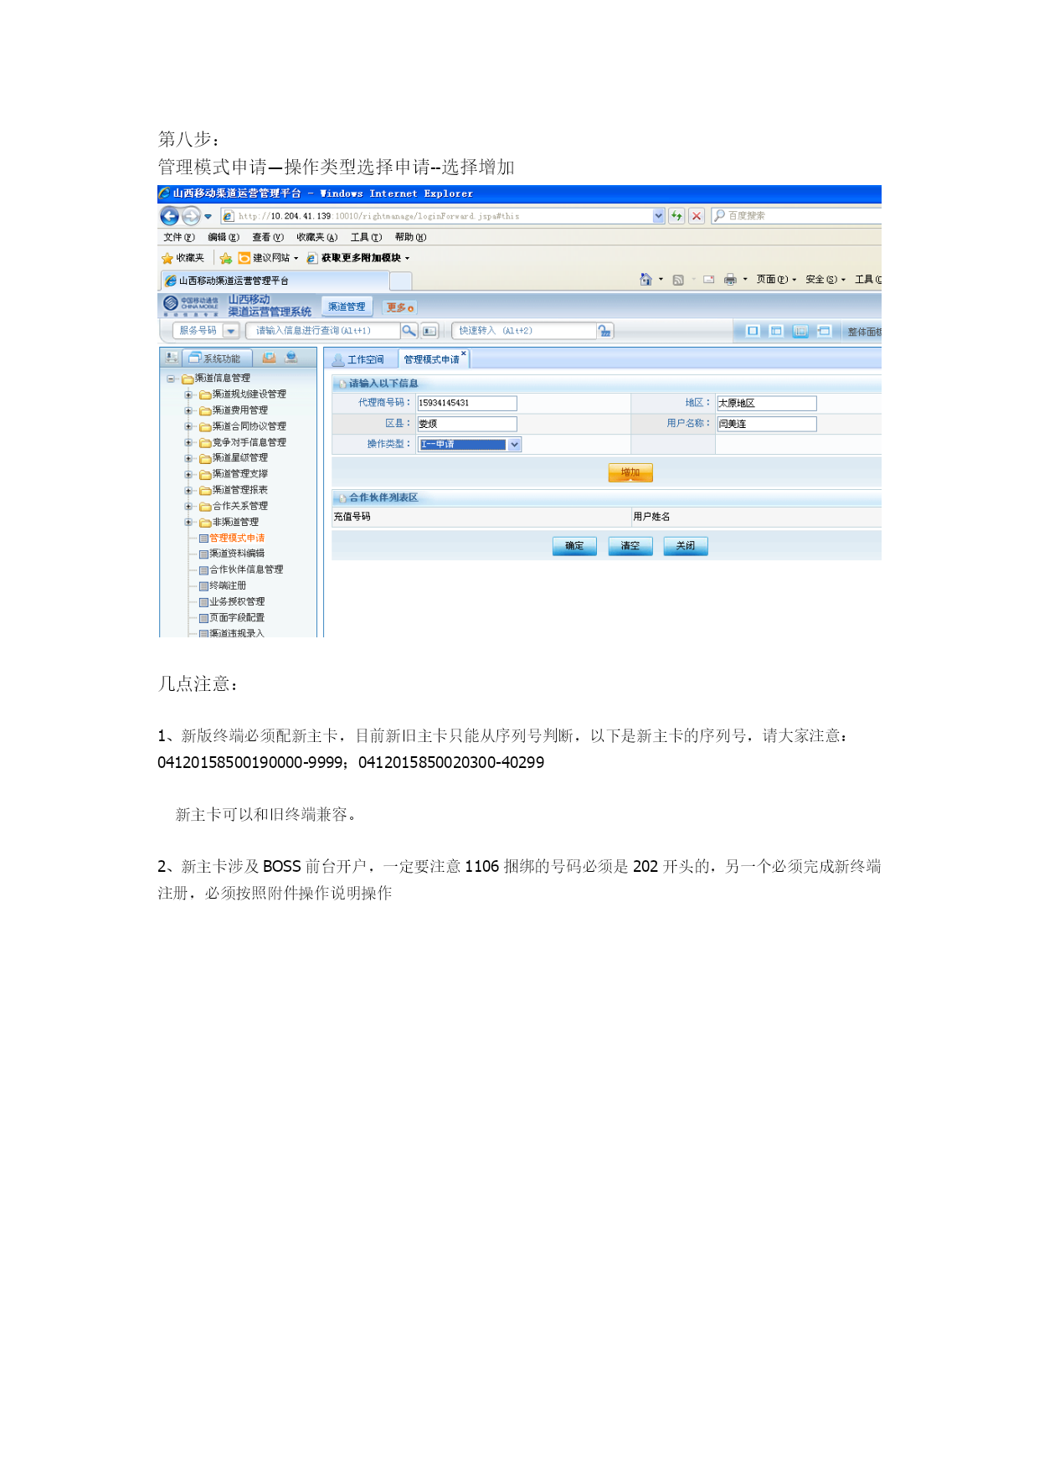Click the highlighted third layout icon

(x=800, y=331)
